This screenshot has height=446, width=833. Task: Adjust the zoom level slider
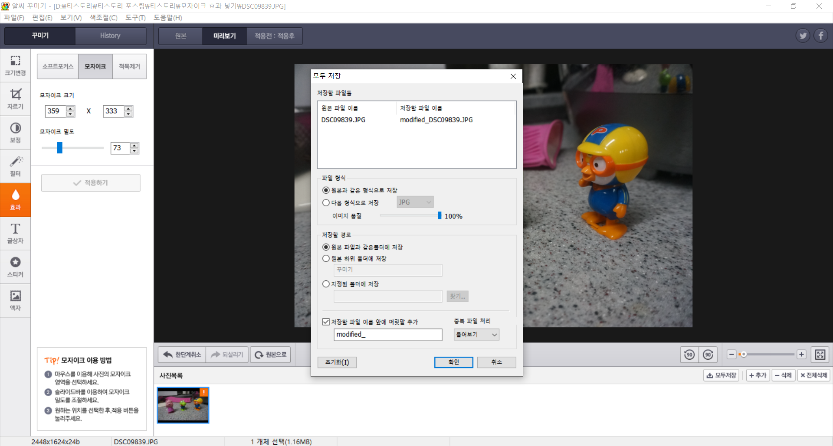coord(743,355)
